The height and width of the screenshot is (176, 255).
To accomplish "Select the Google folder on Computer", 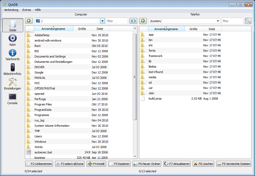I will [67, 72].
